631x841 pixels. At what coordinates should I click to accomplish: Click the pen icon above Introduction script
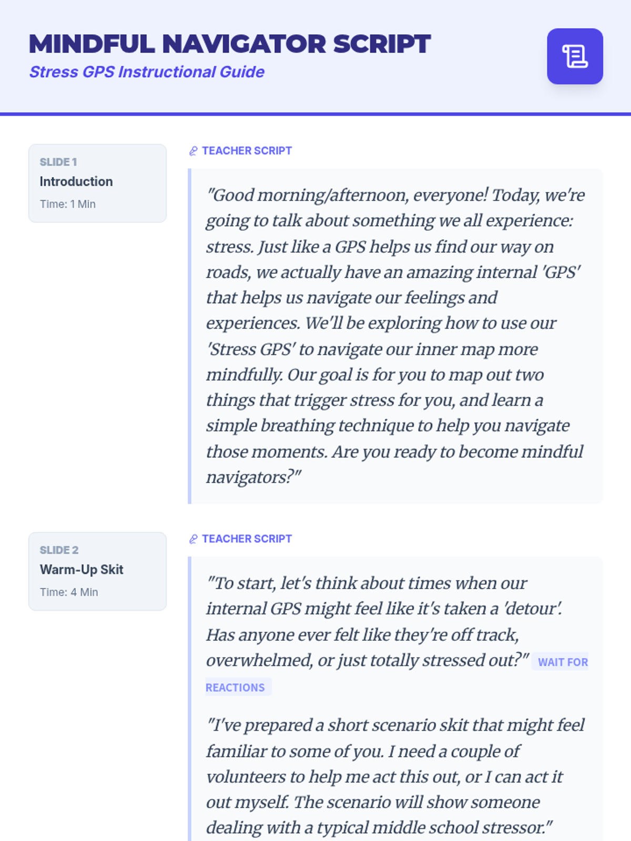[x=193, y=151]
